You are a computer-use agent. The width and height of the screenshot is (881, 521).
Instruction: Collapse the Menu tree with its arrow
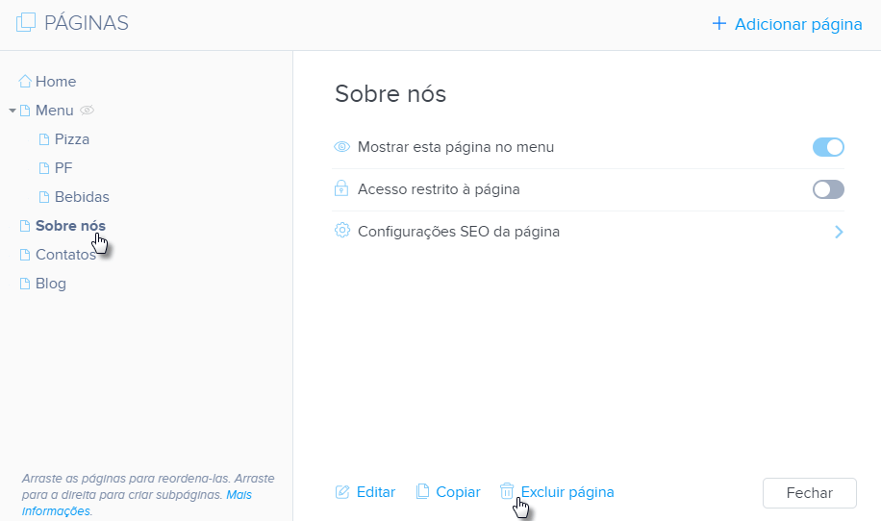click(13, 111)
